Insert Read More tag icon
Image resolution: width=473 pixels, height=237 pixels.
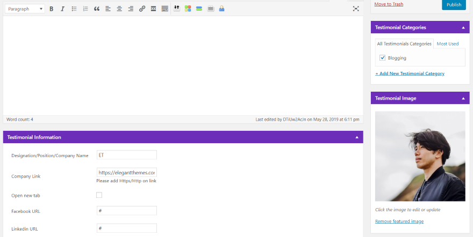tap(153, 9)
